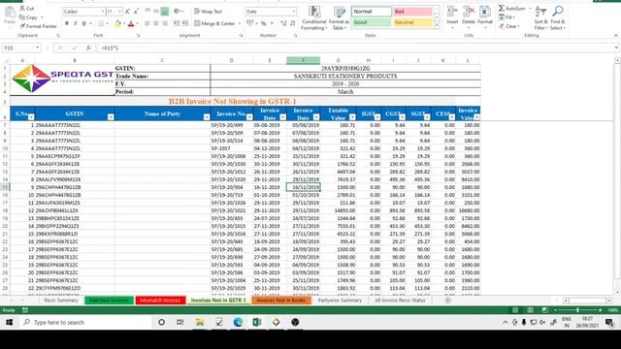
Task: Click the AutoSum sigma button
Action: click(511, 9)
